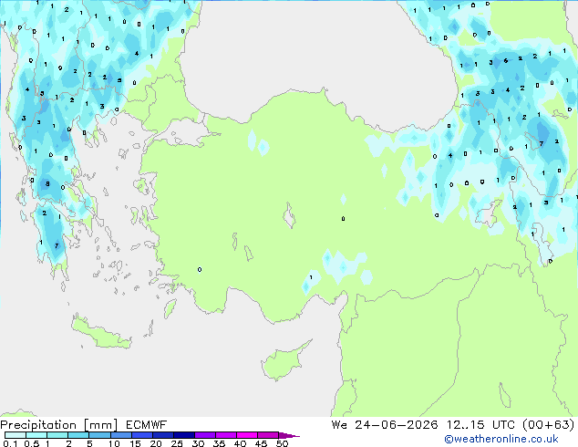This screenshot has height=447, width=578.
Task: Click the legend value "0.5"
Action: coord(32,443)
